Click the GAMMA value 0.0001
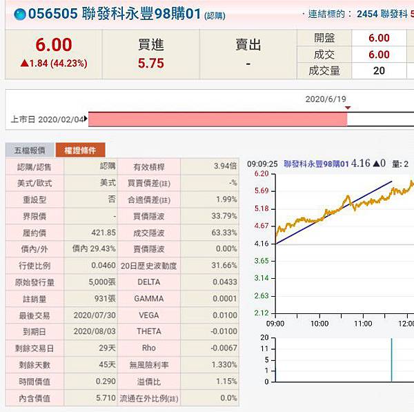 pyautogui.click(x=225, y=299)
